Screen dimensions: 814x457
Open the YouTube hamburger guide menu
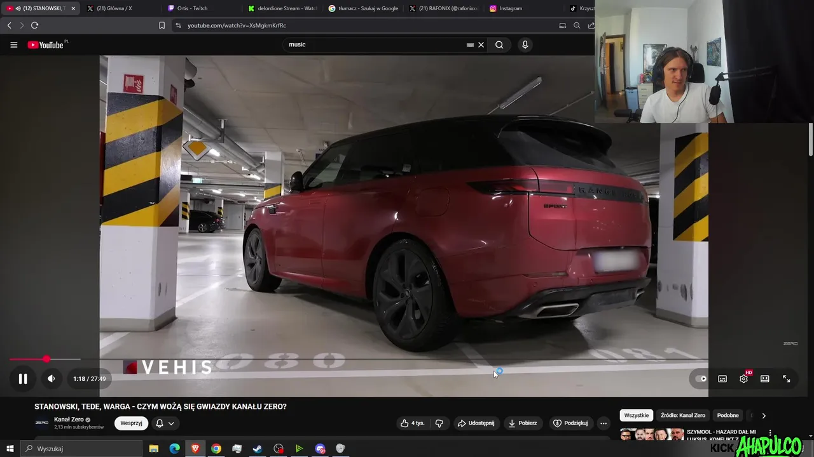coord(14,45)
